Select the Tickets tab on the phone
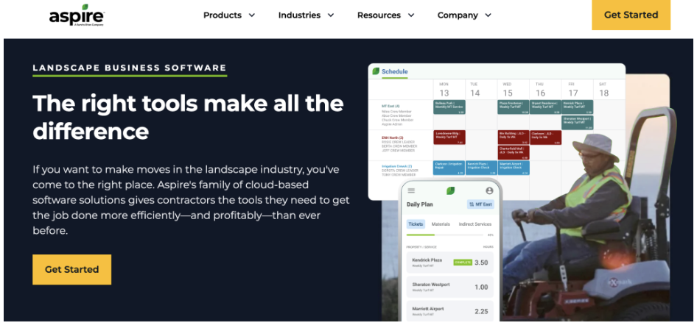The width and height of the screenshot is (697, 325). click(x=416, y=224)
